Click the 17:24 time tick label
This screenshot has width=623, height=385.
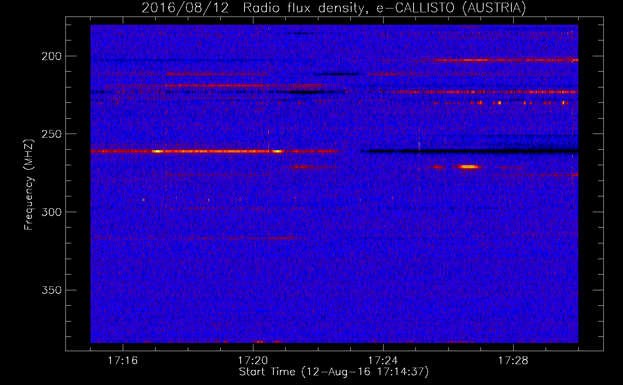[383, 361]
